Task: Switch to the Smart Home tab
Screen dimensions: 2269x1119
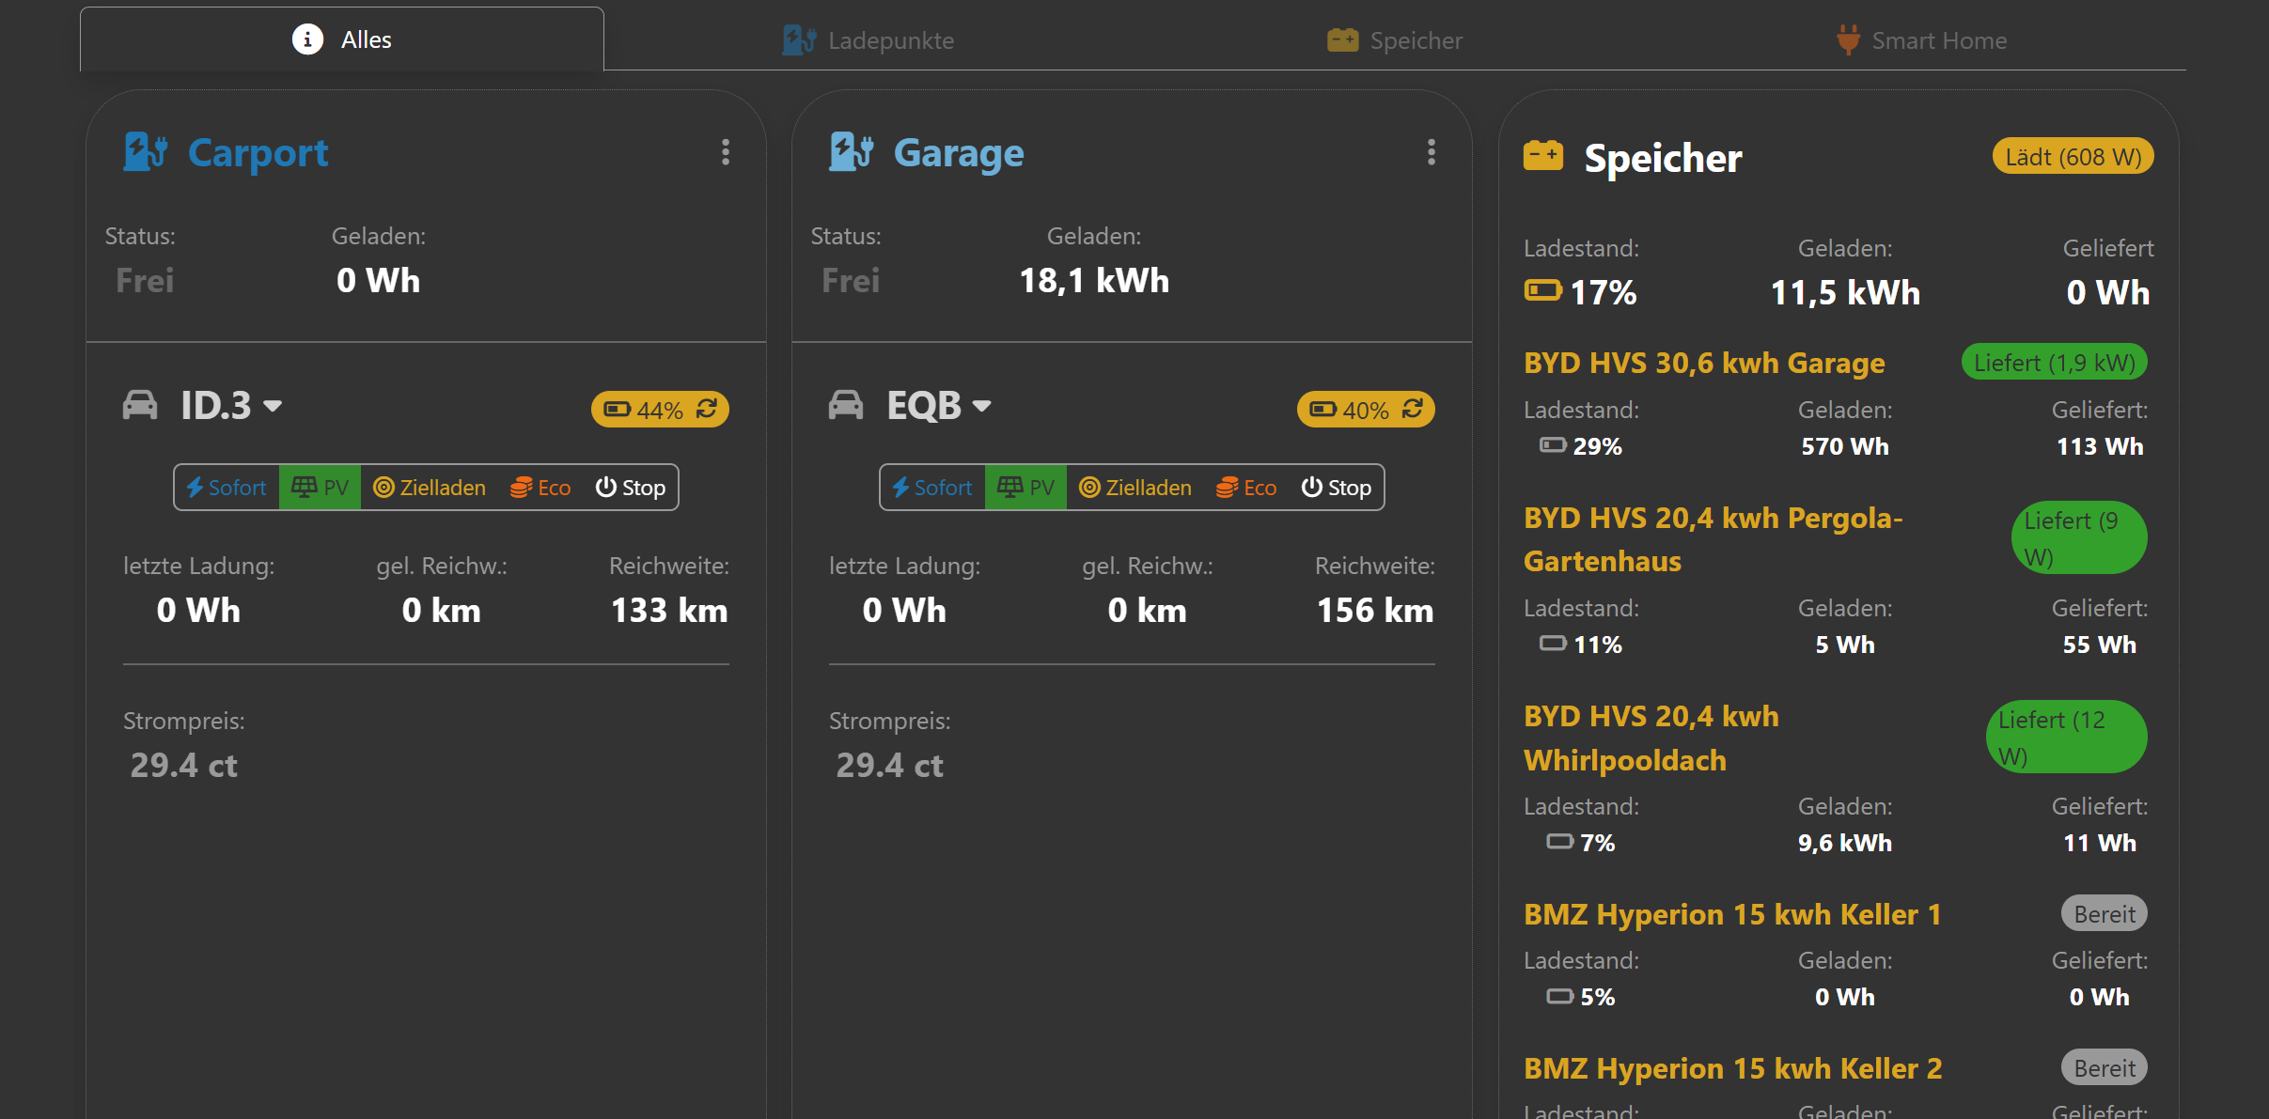Action: tap(1922, 40)
